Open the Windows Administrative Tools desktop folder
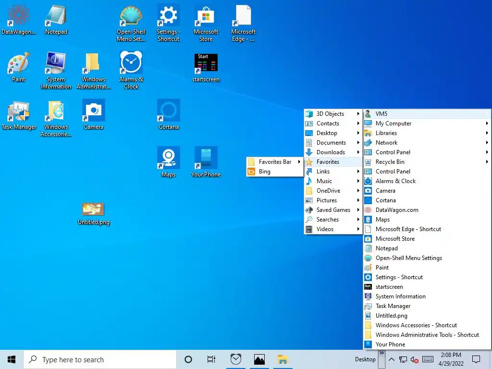The image size is (492, 369). 93,71
